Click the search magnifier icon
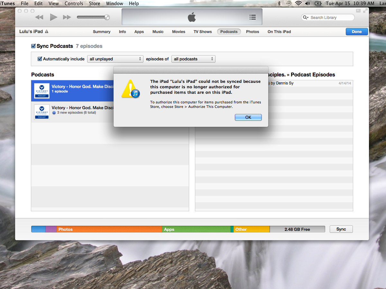The image size is (386, 289). tap(306, 18)
